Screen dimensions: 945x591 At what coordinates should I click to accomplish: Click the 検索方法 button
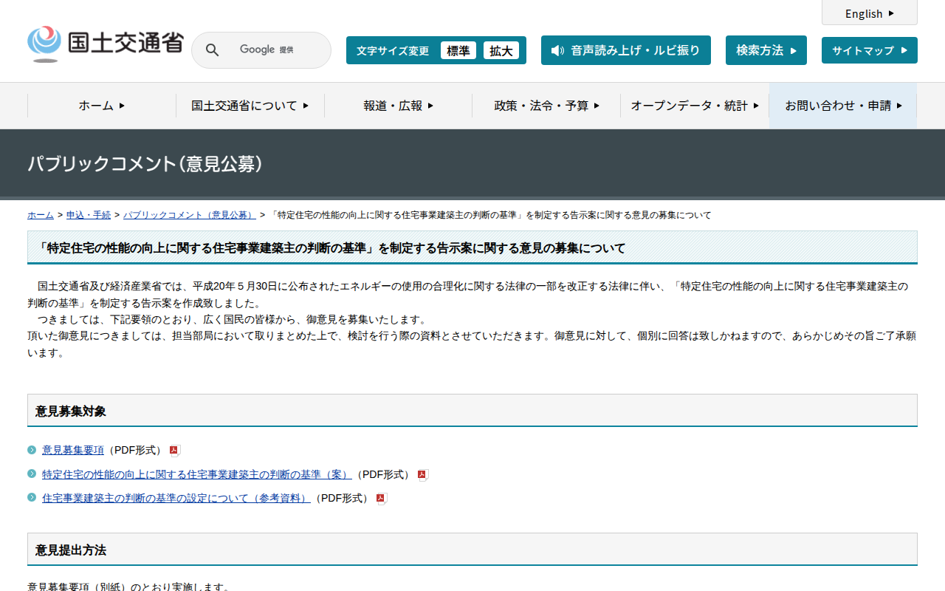pos(766,50)
